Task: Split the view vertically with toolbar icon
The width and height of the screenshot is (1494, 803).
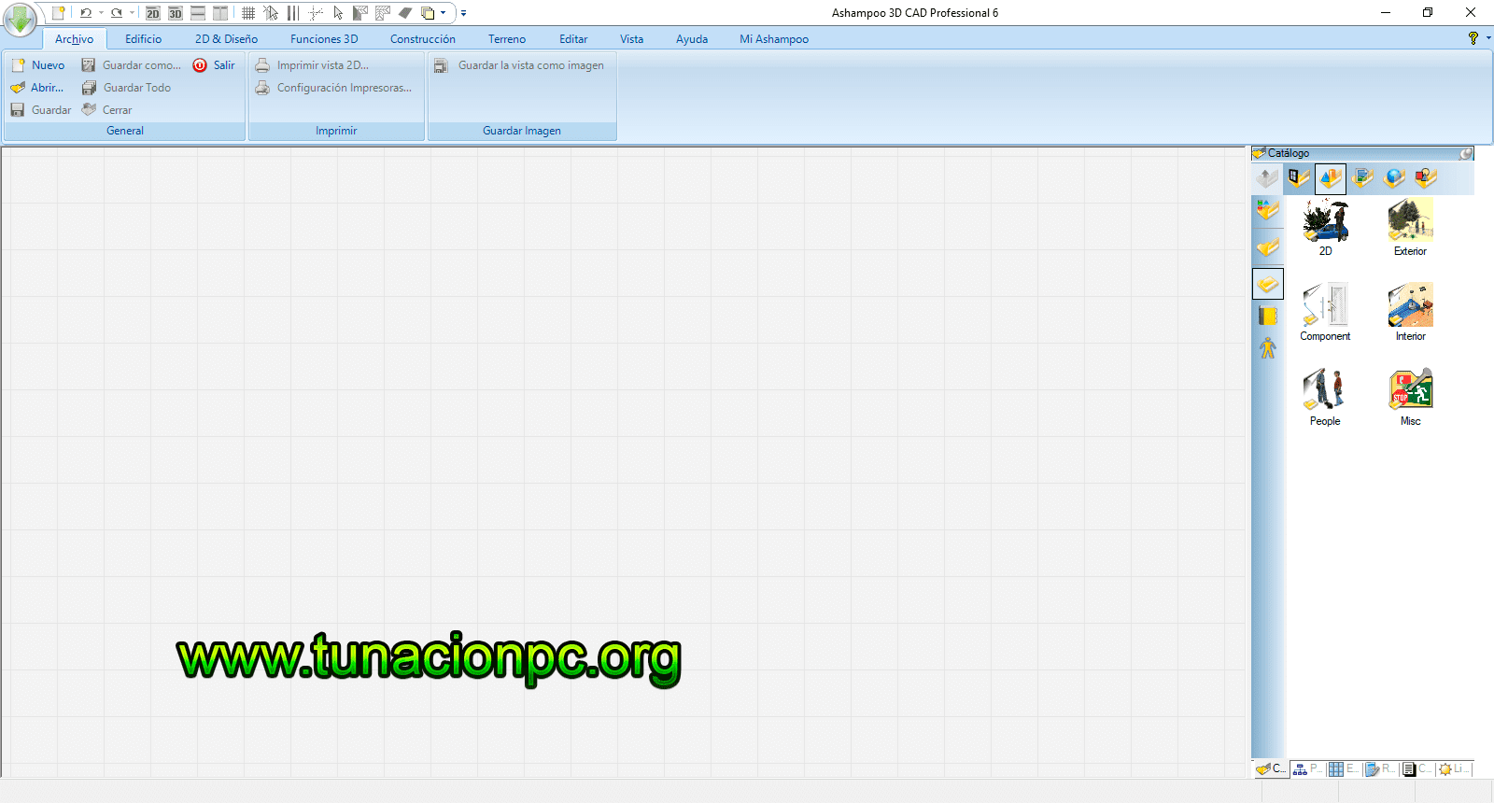Action: tap(220, 13)
